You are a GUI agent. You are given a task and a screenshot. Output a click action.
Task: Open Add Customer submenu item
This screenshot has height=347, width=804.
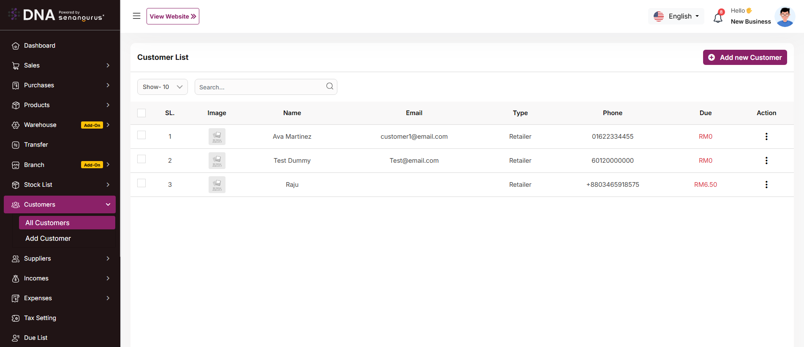[48, 239]
